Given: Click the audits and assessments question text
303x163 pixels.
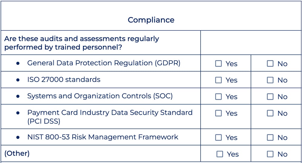Looking at the screenshot, I should 82,43.
